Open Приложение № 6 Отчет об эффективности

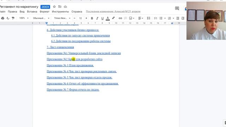(83, 84)
